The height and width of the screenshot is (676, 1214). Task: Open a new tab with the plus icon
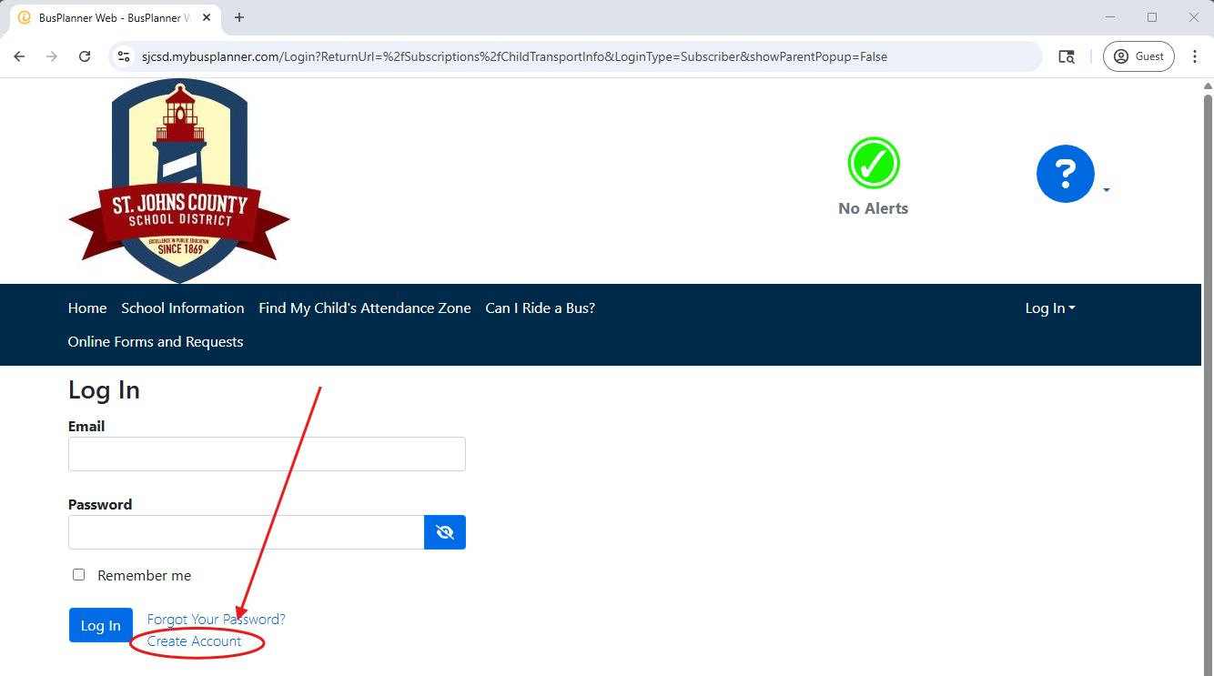(239, 17)
